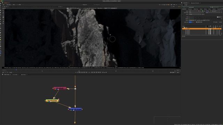Image resolution: width=223 pixels, height=125 pixels.
Task: Toggle the red output channel checkbox
Action: (199, 11)
